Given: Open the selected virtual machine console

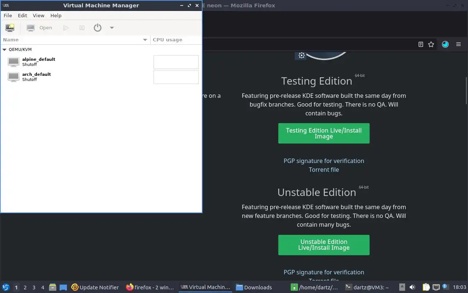Looking at the screenshot, I should coord(39,27).
